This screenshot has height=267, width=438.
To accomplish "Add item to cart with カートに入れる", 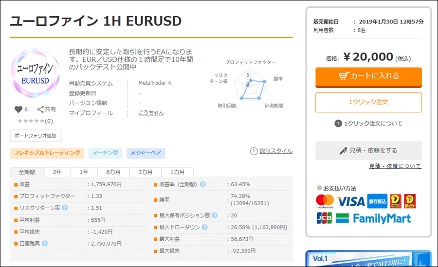I will coord(368,76).
